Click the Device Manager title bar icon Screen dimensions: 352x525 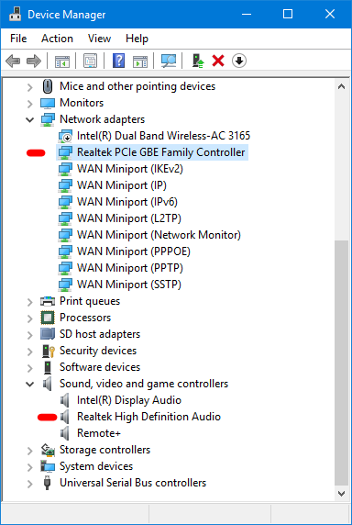[x=14, y=14]
